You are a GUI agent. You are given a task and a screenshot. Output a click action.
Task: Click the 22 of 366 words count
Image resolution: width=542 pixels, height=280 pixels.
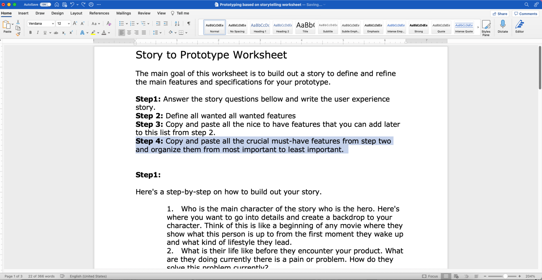point(41,276)
